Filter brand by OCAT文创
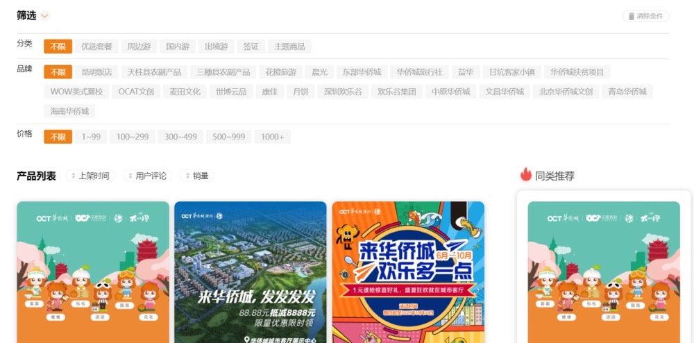694x343 pixels. 136,92
